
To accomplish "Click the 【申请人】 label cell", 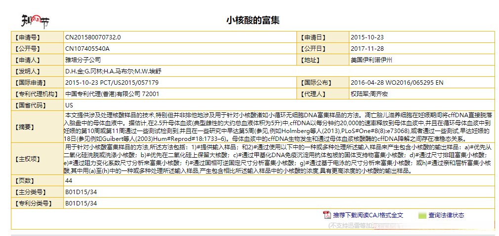I will [37, 60].
